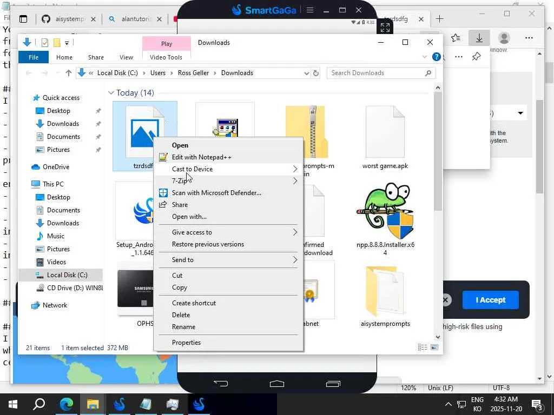The image size is (554, 415).
Task: Go up one folder level arrow
Action: 69,73
